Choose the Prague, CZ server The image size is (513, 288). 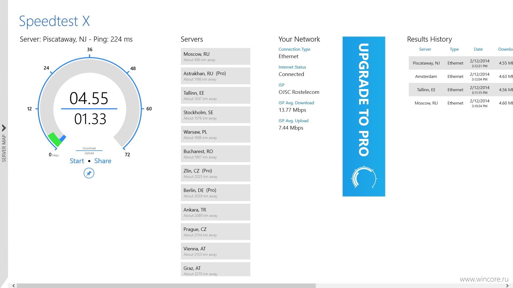216,232
